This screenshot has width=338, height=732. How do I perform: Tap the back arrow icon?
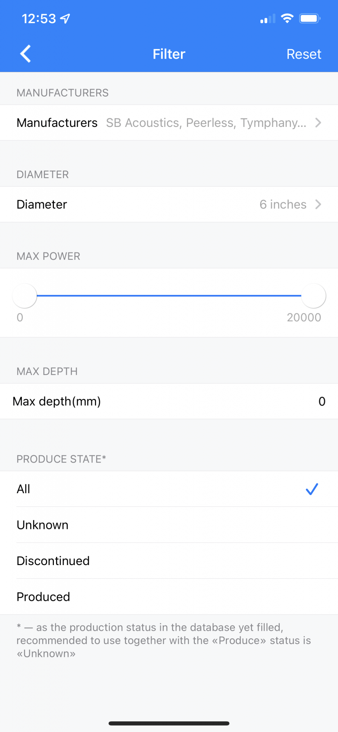coord(25,54)
